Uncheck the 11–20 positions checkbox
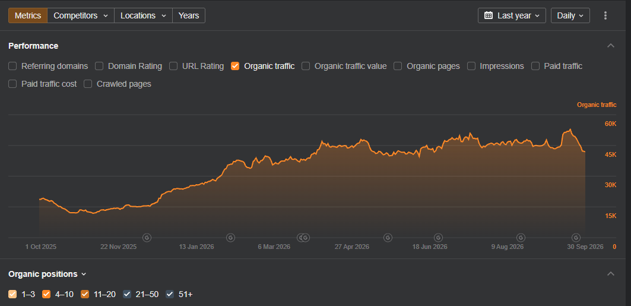Viewport: 631px width, 306px height. [85, 294]
